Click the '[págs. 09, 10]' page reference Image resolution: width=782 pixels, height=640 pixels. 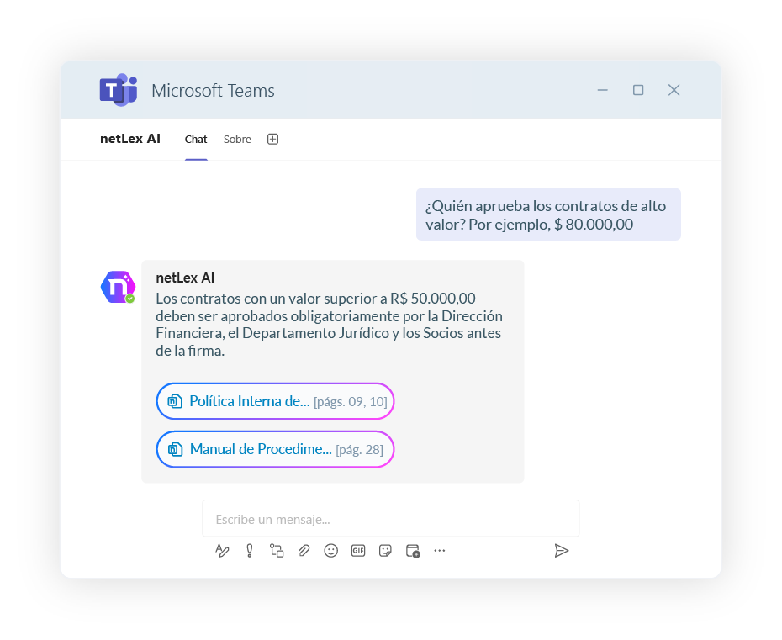(350, 401)
